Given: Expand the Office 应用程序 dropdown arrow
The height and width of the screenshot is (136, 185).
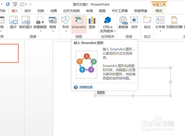Looking at the screenshot, I should click(114, 31).
